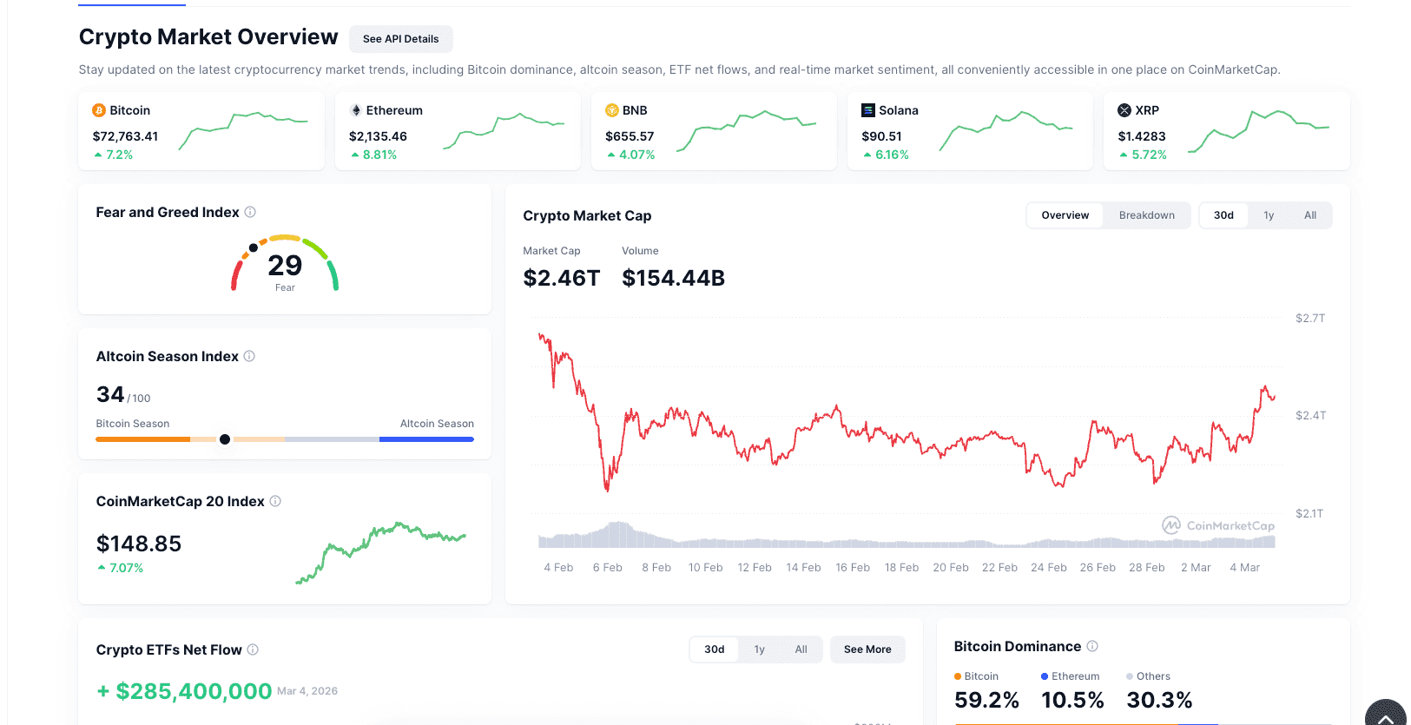Switch market cap chart to Breakdown
1411x725 pixels.
coord(1146,215)
